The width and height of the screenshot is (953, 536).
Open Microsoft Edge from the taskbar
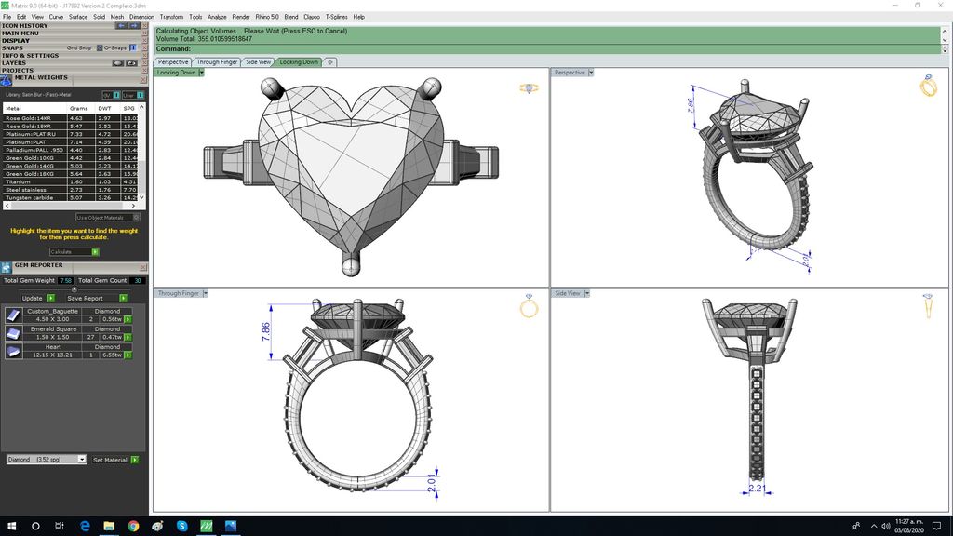pyautogui.click(x=85, y=527)
